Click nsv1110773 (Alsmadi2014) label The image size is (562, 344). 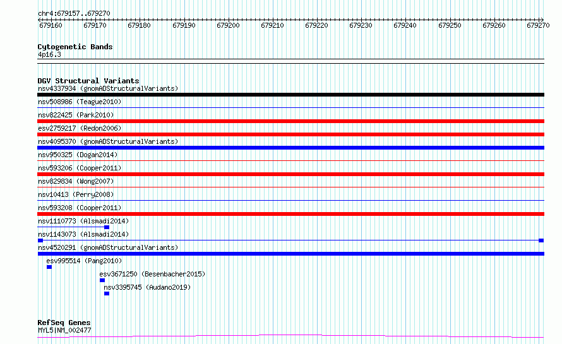tap(83, 221)
